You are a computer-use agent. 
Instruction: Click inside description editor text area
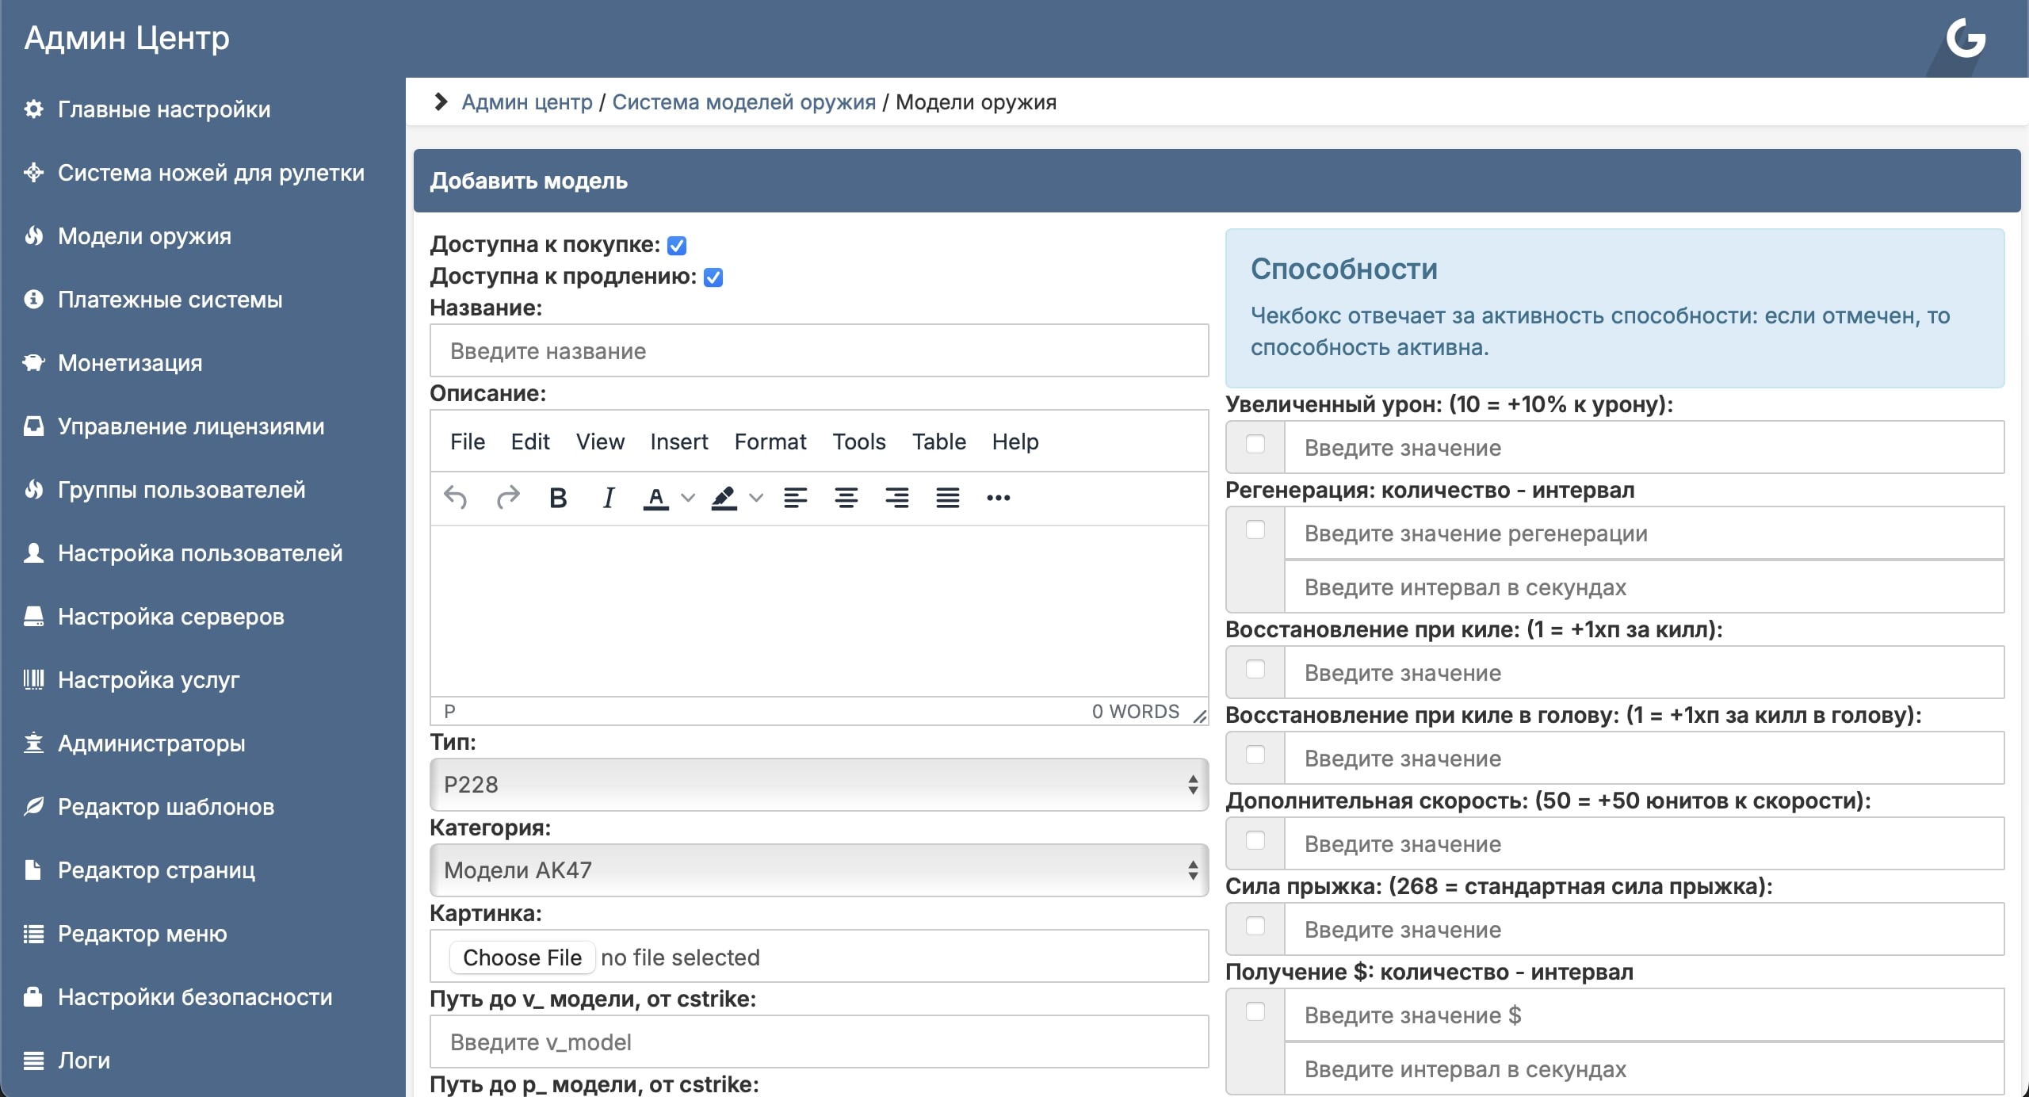pyautogui.click(x=819, y=611)
